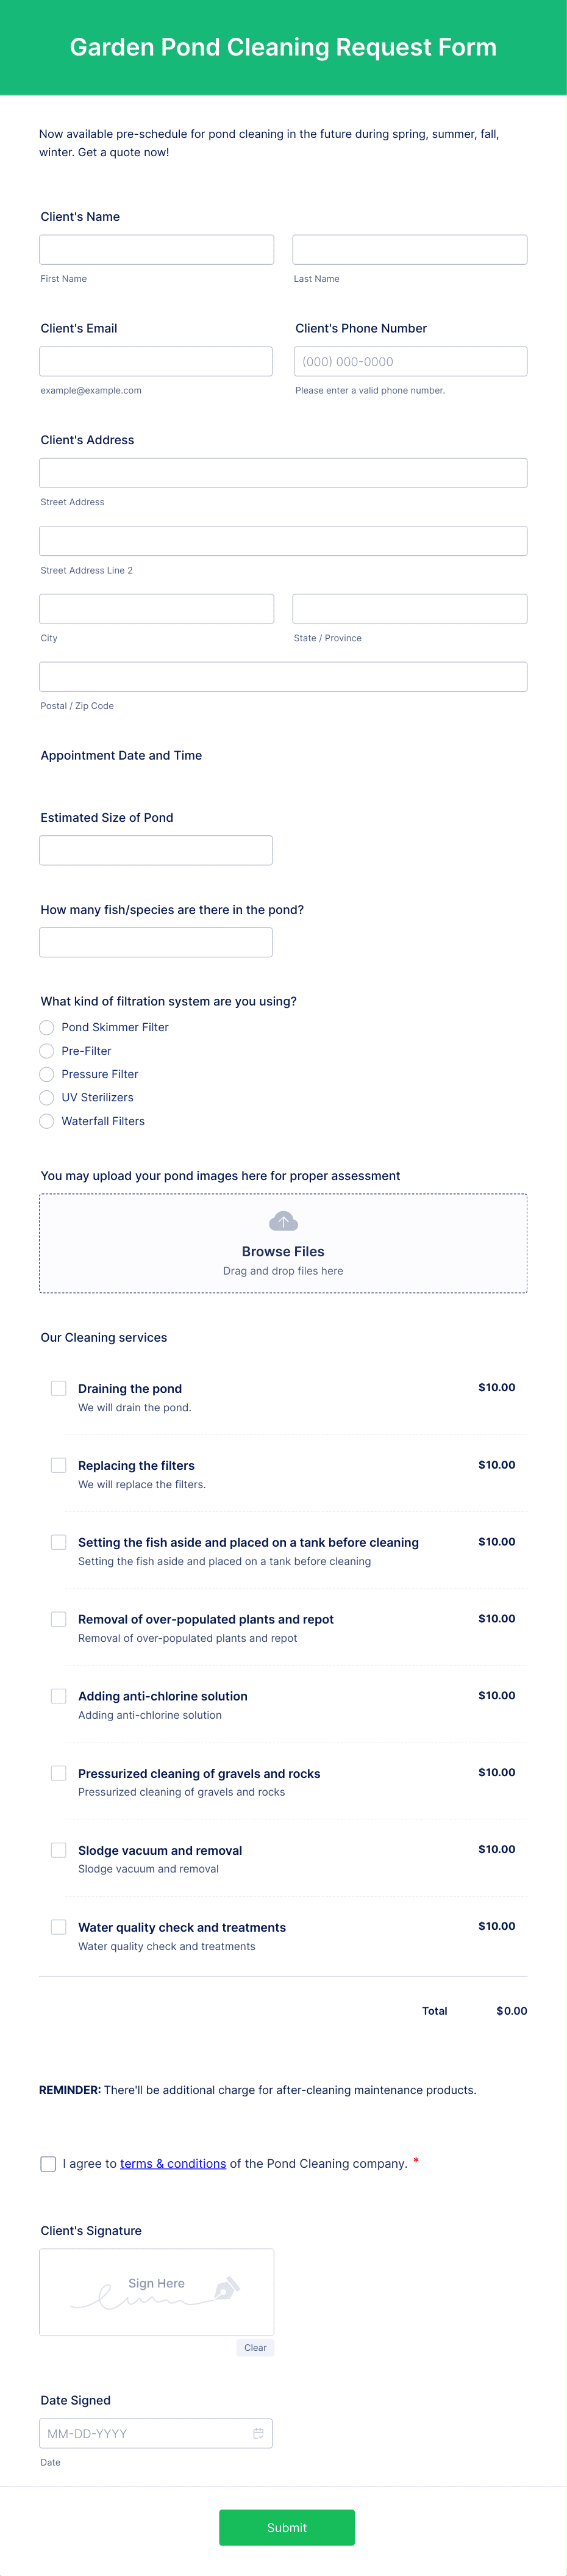Image resolution: width=567 pixels, height=2576 pixels.
Task: Click the MM-DD-YYYY date field
Action: coord(156,2433)
